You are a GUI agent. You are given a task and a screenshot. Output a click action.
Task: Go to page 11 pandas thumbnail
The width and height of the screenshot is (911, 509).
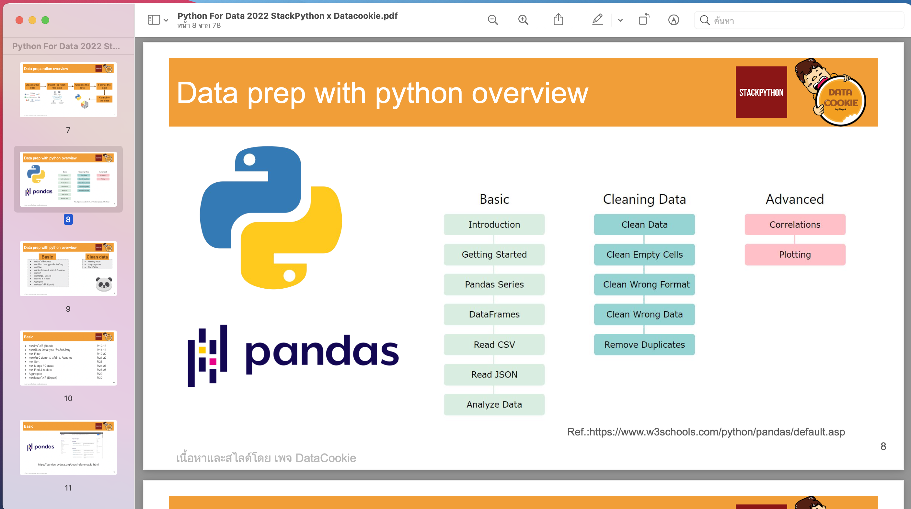point(68,447)
